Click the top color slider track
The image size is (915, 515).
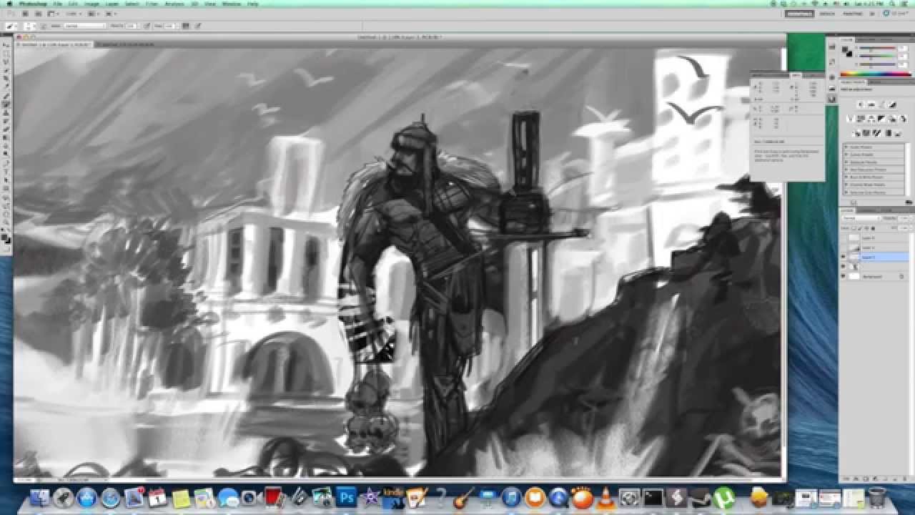(877, 47)
